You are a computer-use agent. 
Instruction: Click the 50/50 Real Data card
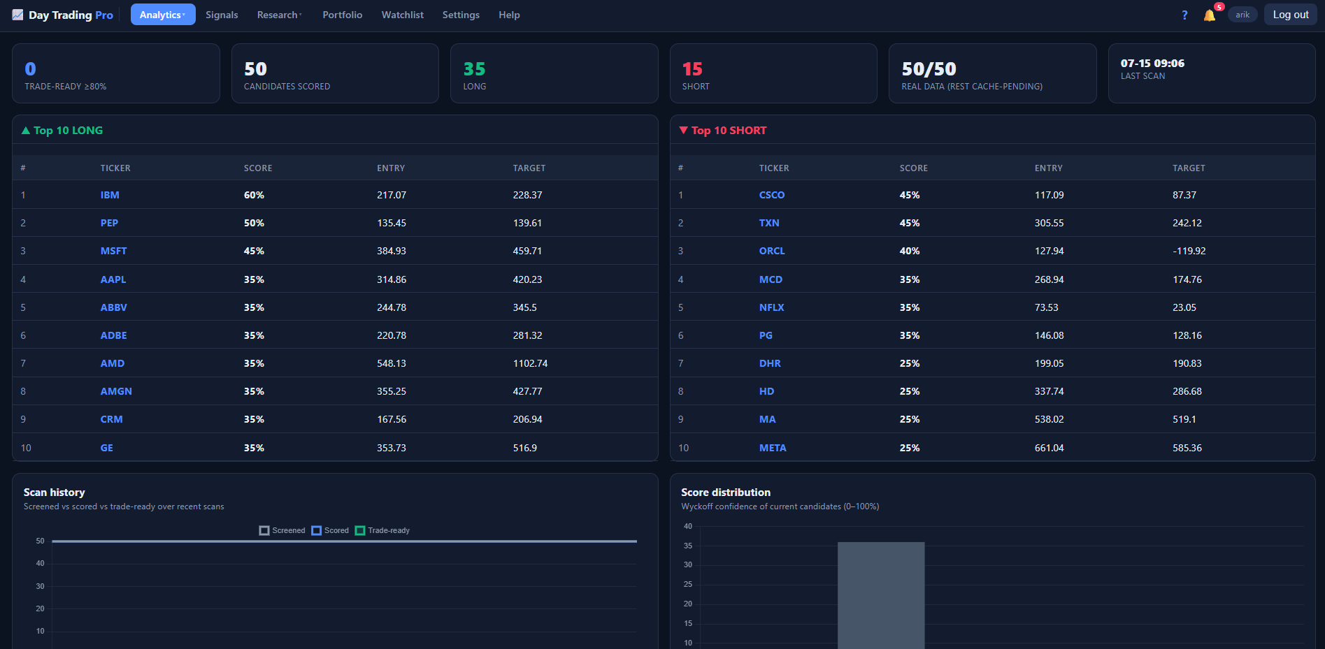click(x=992, y=73)
